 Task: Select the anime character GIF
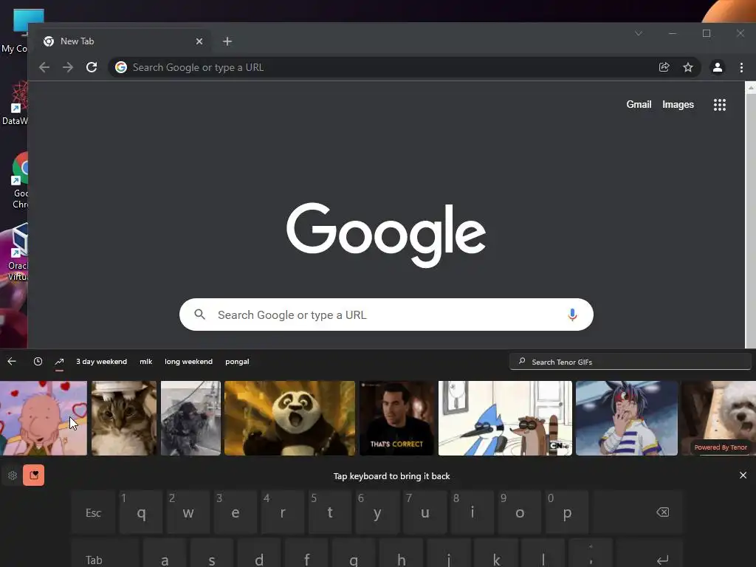click(627, 418)
